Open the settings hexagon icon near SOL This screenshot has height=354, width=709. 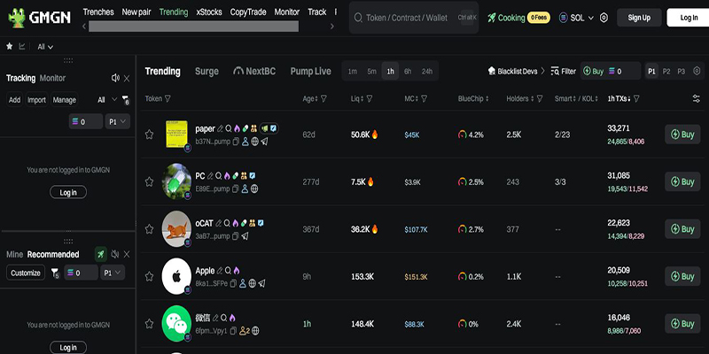[x=604, y=18]
